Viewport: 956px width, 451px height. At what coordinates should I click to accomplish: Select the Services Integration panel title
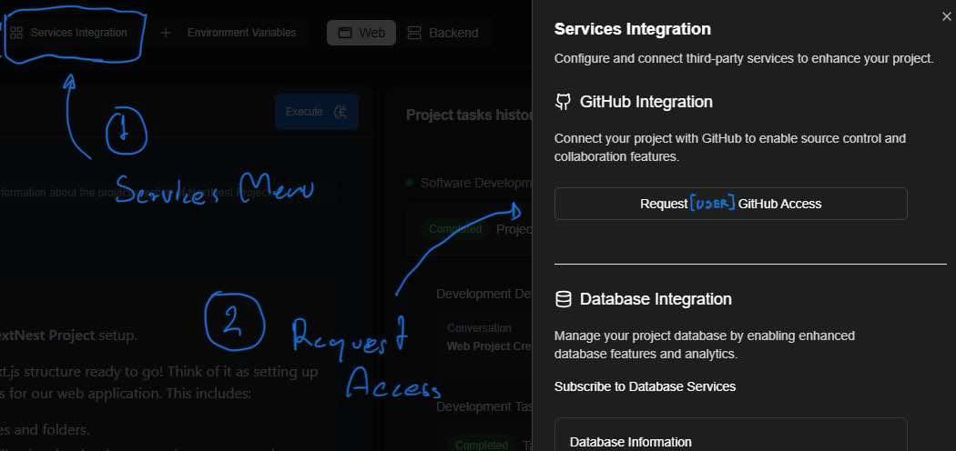632,29
